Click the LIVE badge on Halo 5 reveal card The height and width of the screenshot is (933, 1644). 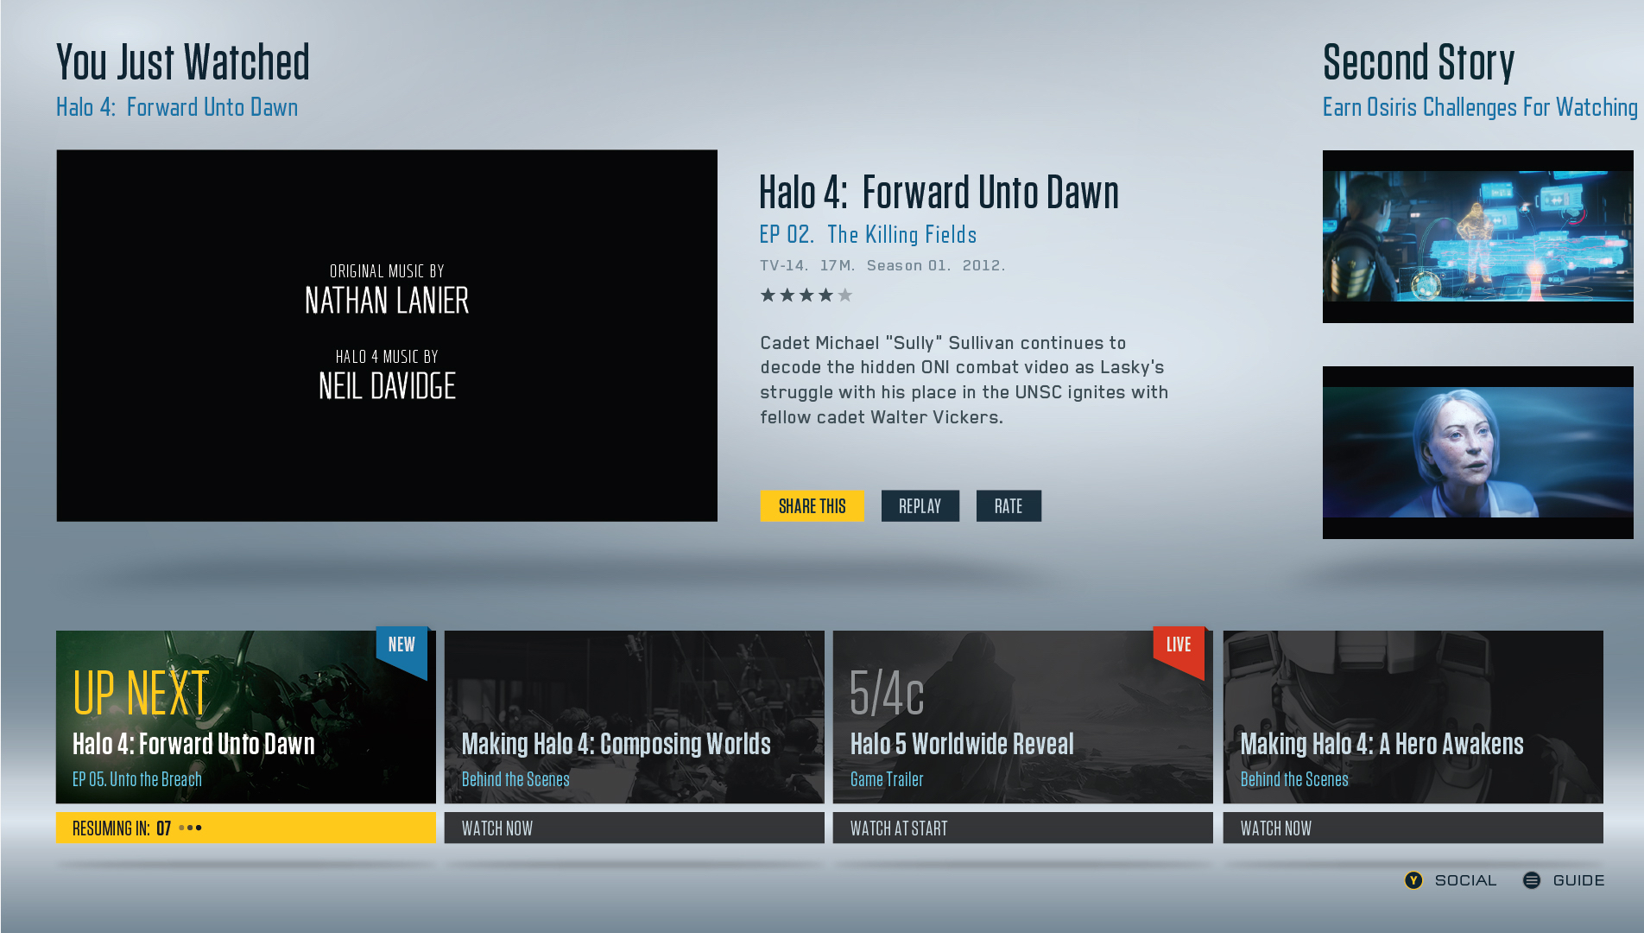pyautogui.click(x=1179, y=651)
